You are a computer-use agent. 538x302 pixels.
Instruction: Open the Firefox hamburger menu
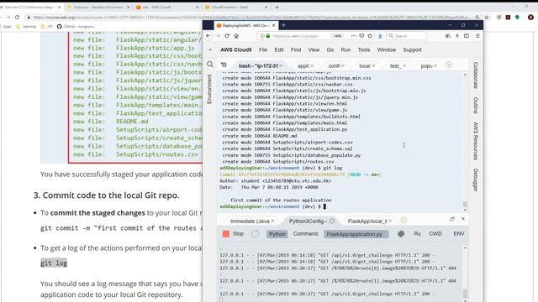[x=477, y=35]
